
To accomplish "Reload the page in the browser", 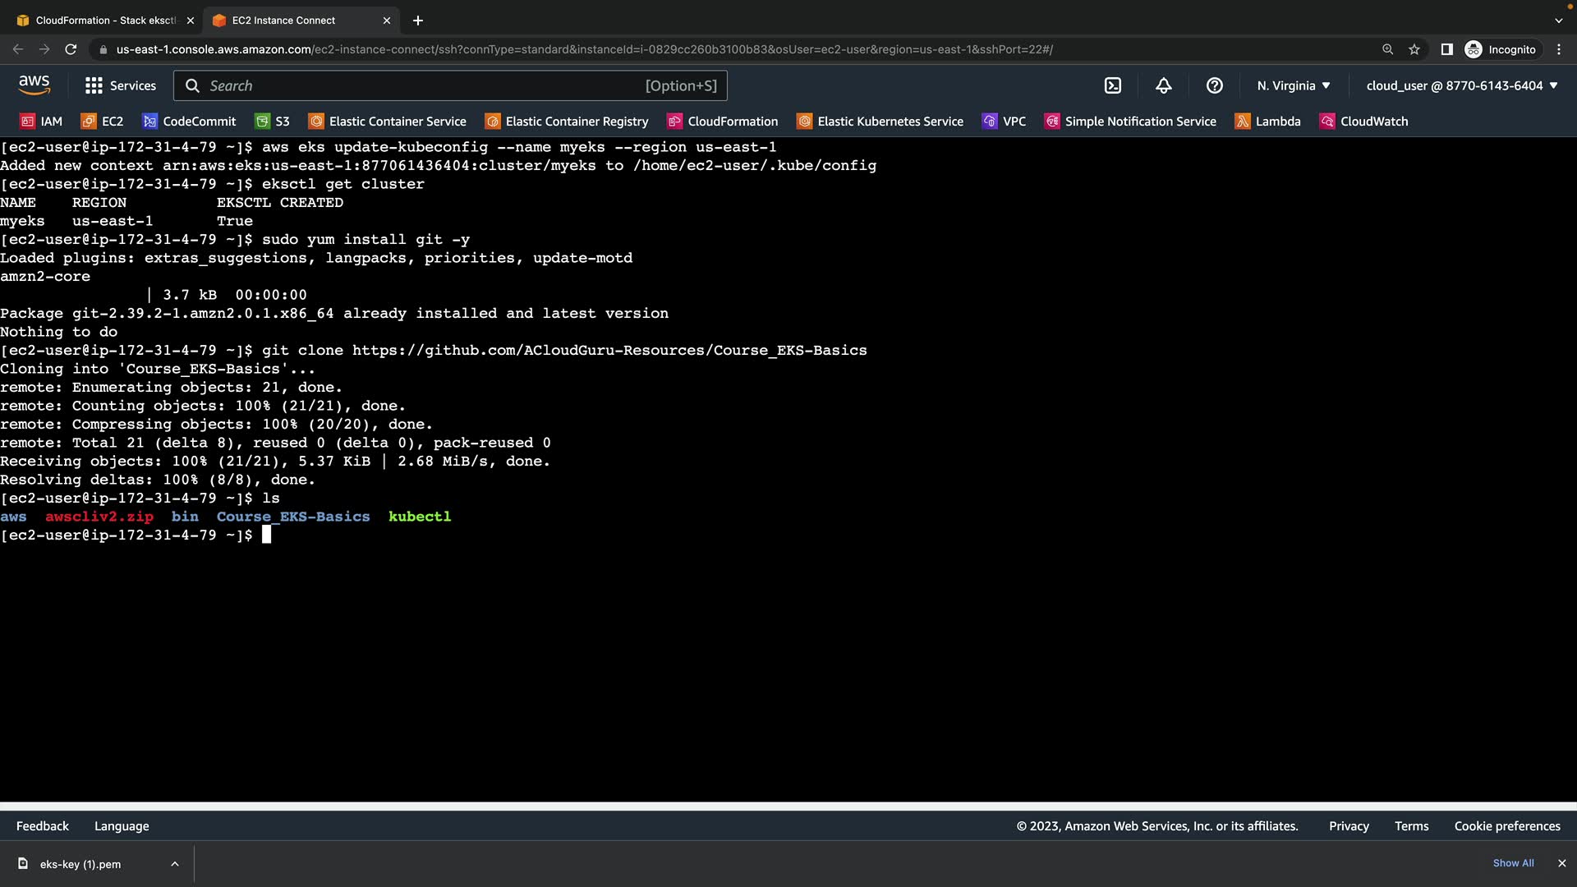I will 71,49.
